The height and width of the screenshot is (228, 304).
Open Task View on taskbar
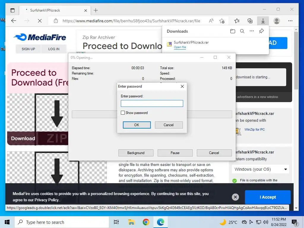click(x=116, y=222)
